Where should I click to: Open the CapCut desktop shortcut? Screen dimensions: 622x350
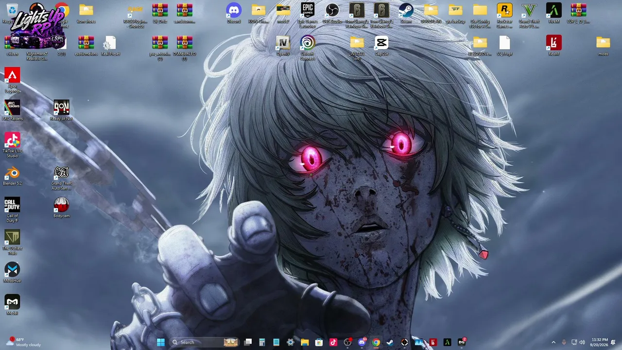[381, 46]
